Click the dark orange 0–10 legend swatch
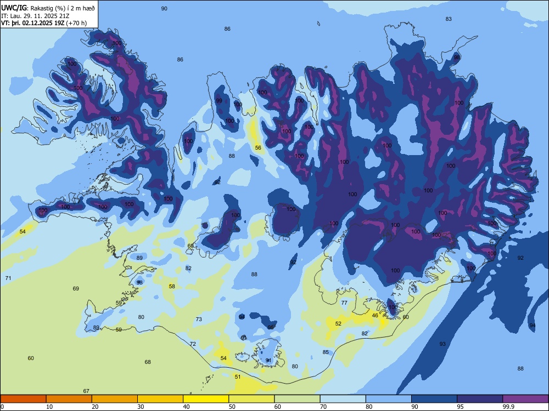 click(23, 399)
